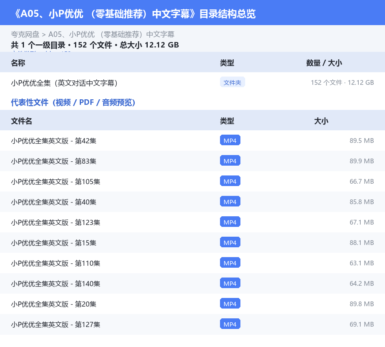This screenshot has width=385, height=347.
Task: Click the MP4 badge for 第123集
Action: pos(230,222)
